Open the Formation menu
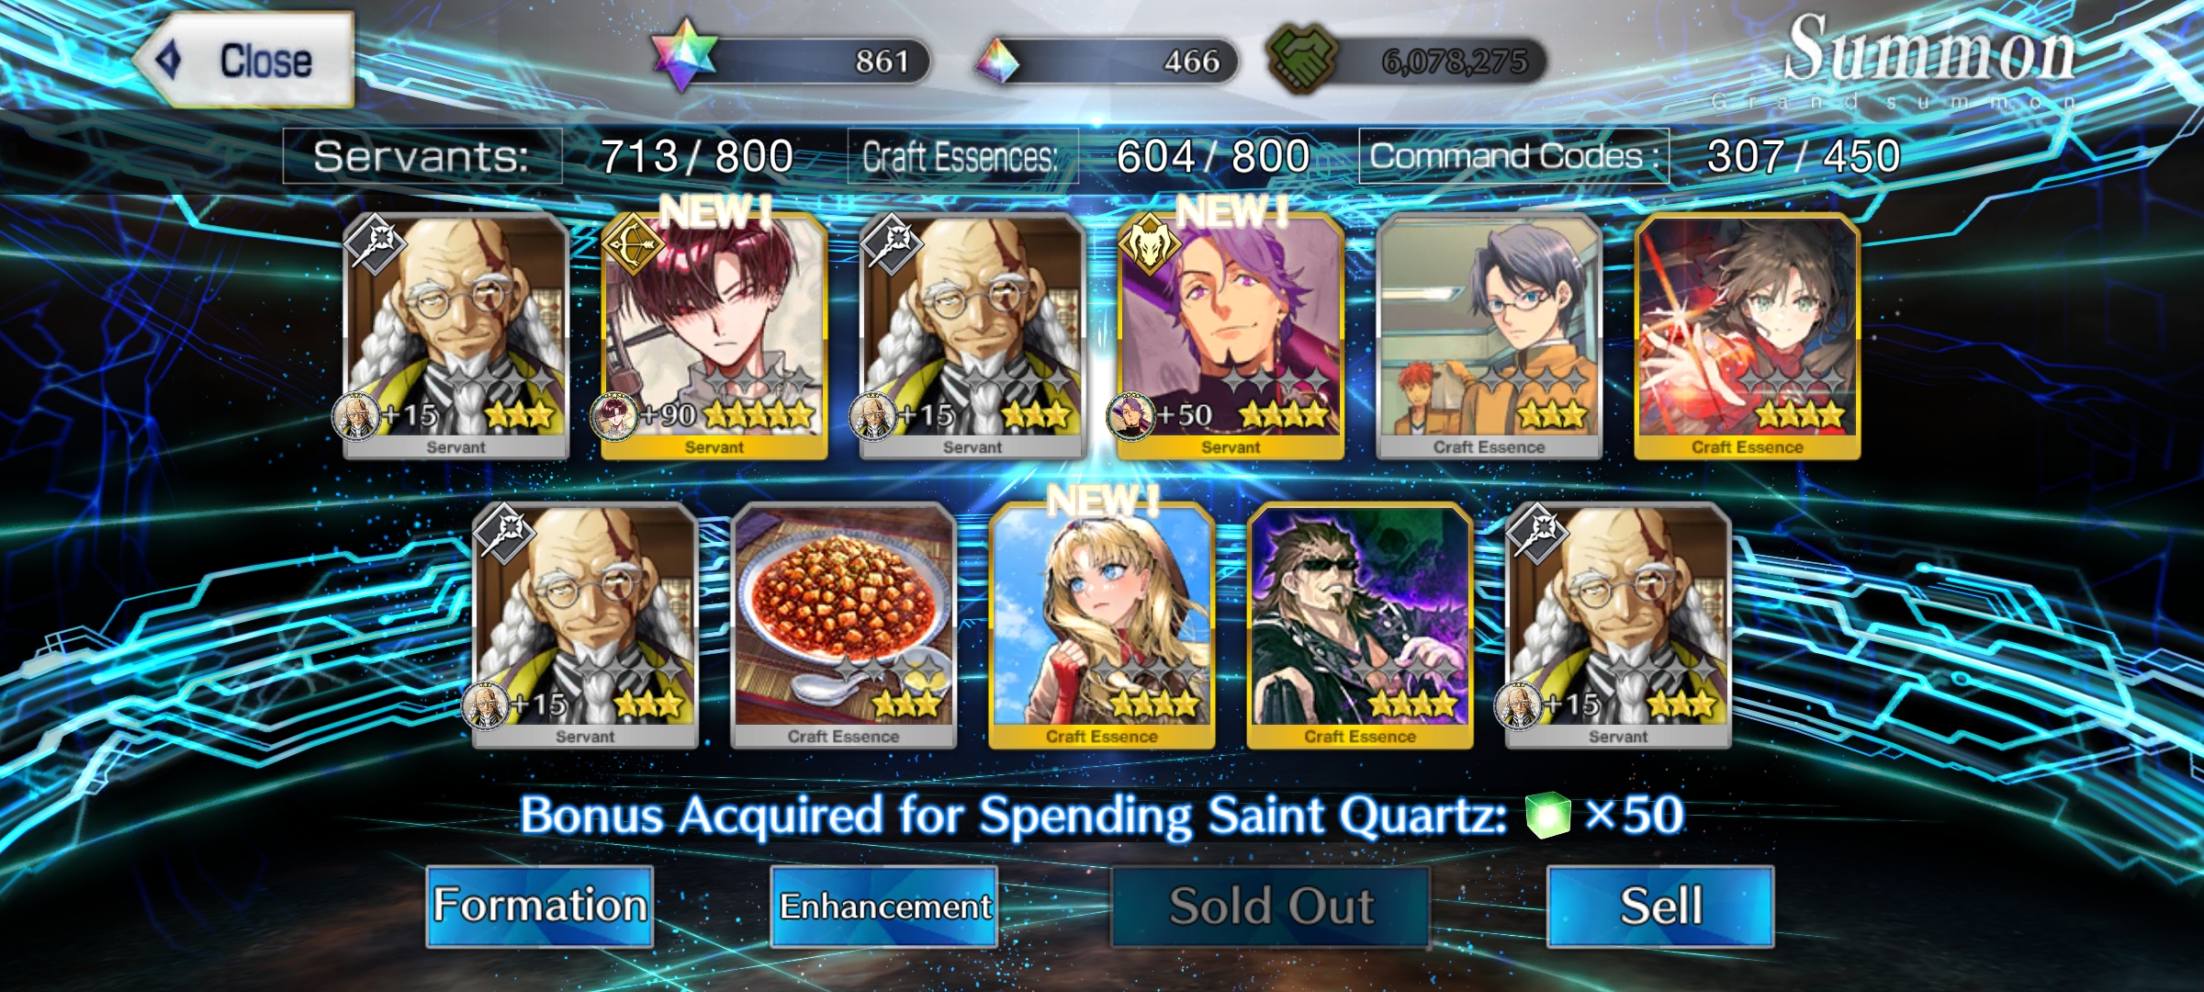The image size is (2204, 992). (x=540, y=906)
